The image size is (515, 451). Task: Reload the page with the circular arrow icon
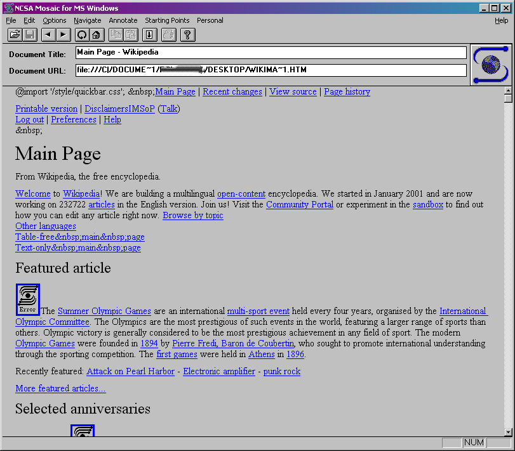click(82, 35)
